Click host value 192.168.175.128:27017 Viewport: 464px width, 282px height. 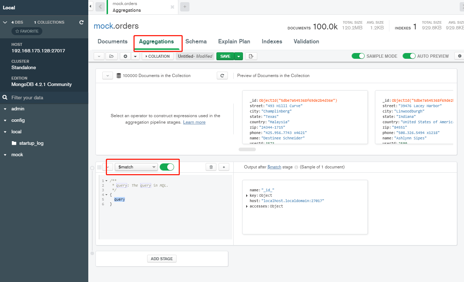(x=38, y=51)
